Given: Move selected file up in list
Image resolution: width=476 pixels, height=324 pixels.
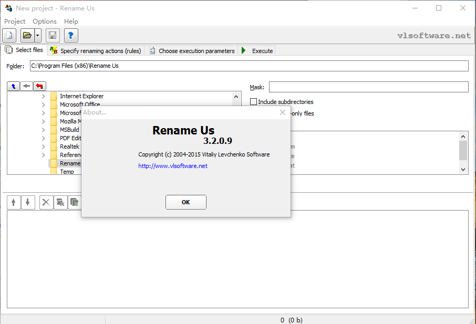Looking at the screenshot, I should tap(14, 202).
